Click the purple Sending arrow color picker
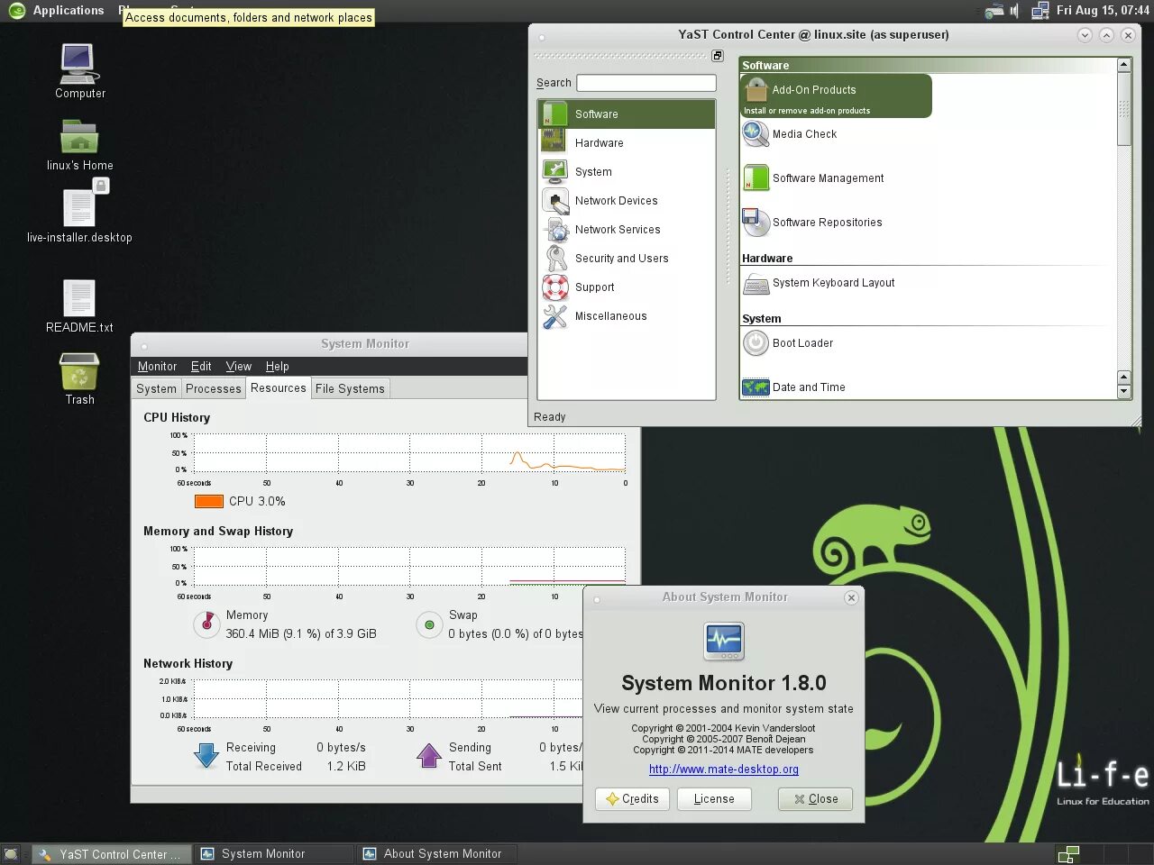 click(429, 756)
